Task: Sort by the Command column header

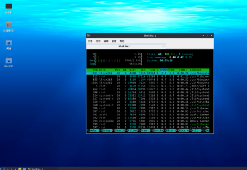Action: click(195, 70)
